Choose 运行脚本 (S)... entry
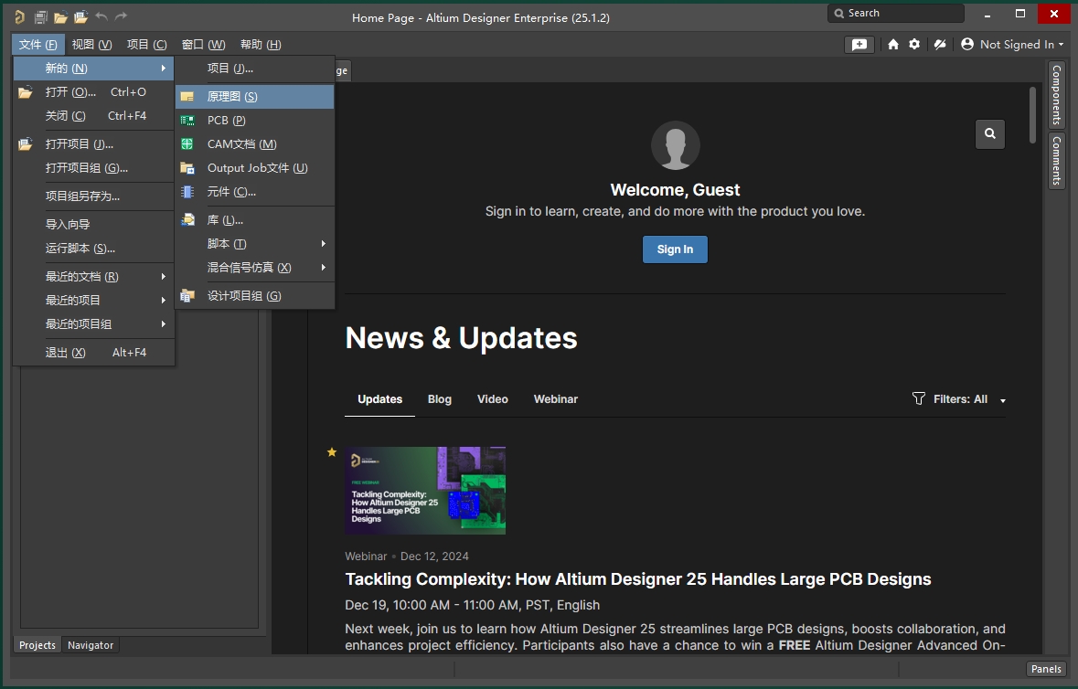Screen dimensions: 1078x689 [x=93, y=249]
